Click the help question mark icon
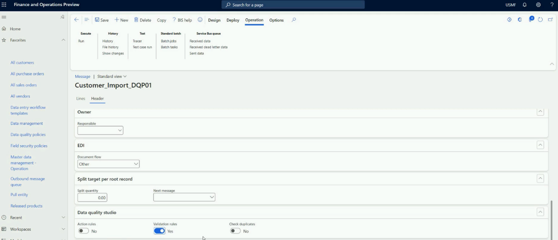The height and width of the screenshot is (240, 558). [x=552, y=5]
